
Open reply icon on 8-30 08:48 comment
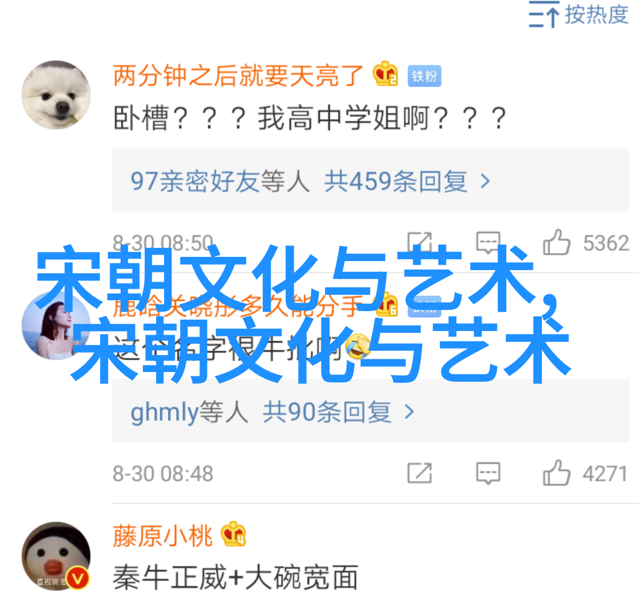pos(488,473)
